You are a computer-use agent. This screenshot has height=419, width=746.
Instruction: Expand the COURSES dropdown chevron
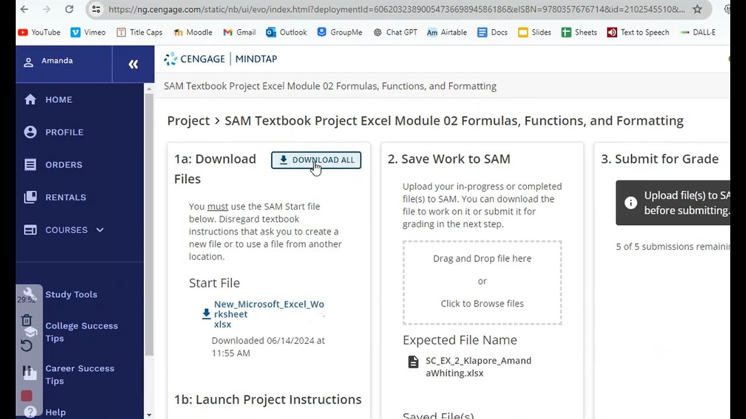click(100, 230)
